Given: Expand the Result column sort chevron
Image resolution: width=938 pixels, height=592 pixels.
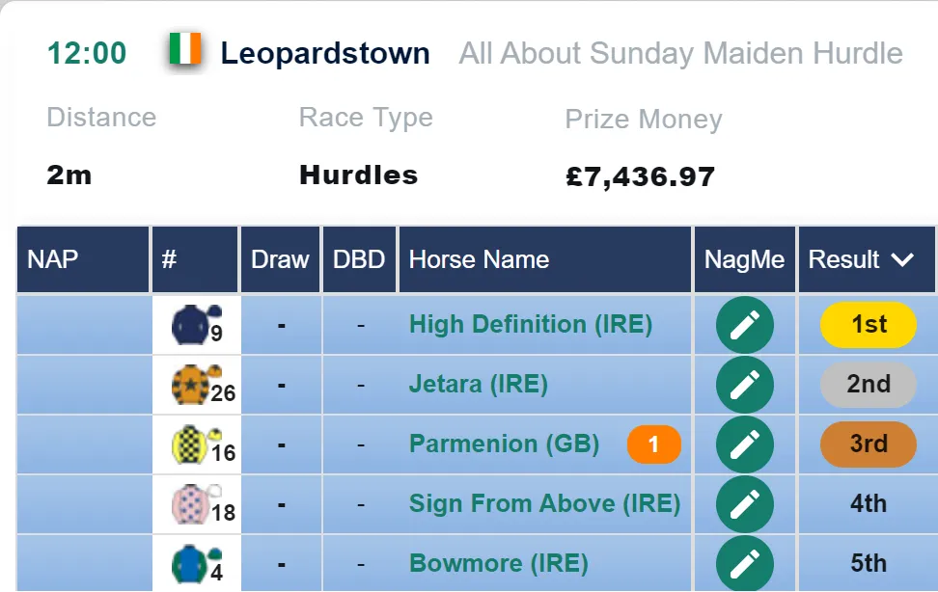Looking at the screenshot, I should tap(902, 259).
